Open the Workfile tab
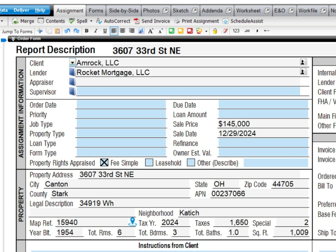 (x=312, y=10)
